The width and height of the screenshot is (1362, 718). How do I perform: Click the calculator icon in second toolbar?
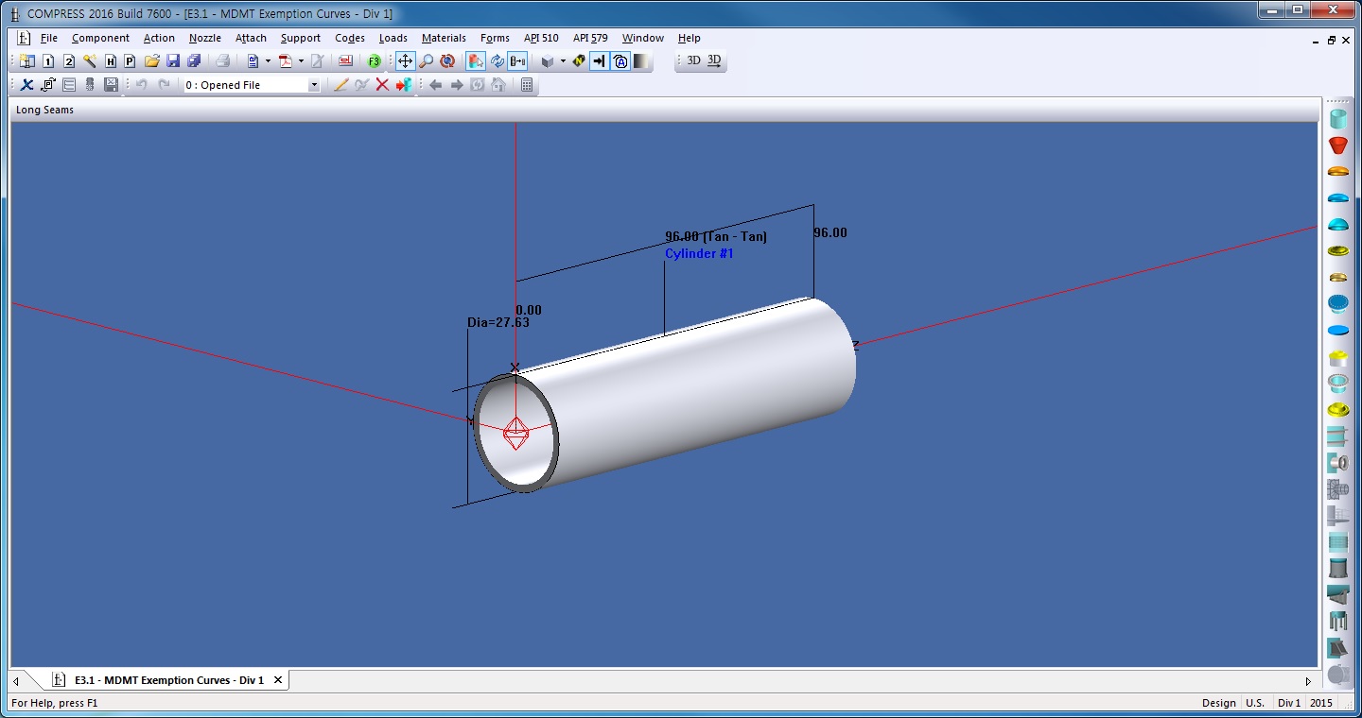coord(527,85)
